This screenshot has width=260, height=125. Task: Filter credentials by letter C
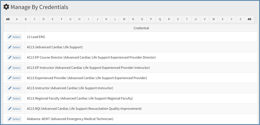tap(35, 19)
